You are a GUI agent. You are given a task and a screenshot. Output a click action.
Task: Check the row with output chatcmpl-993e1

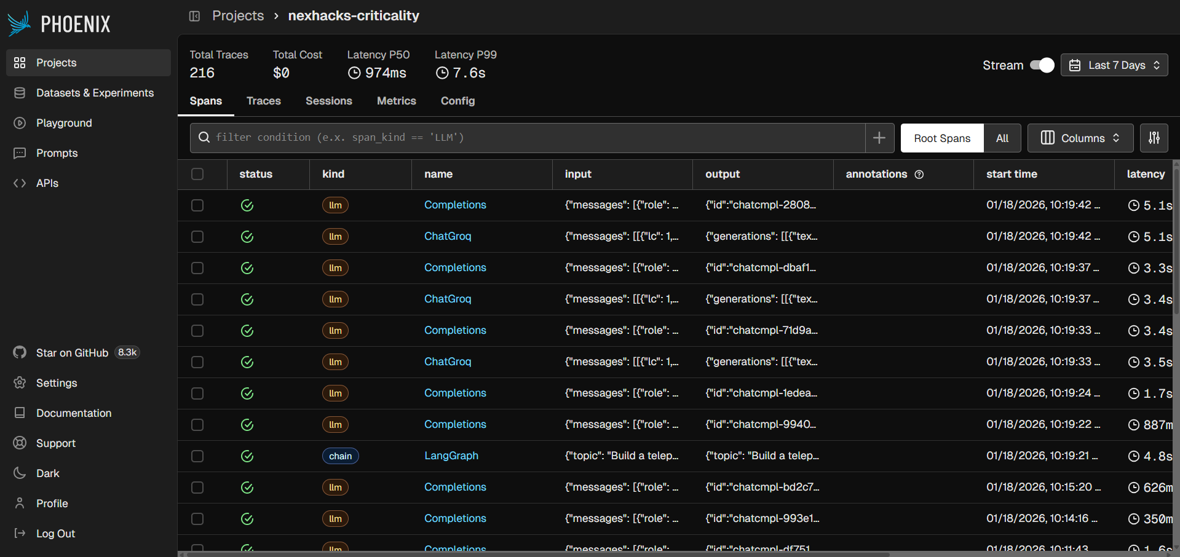[x=197, y=519]
